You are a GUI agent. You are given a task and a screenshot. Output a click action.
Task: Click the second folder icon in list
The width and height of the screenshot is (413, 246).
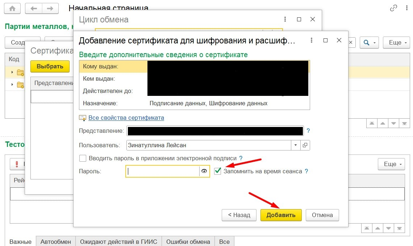coord(20,85)
